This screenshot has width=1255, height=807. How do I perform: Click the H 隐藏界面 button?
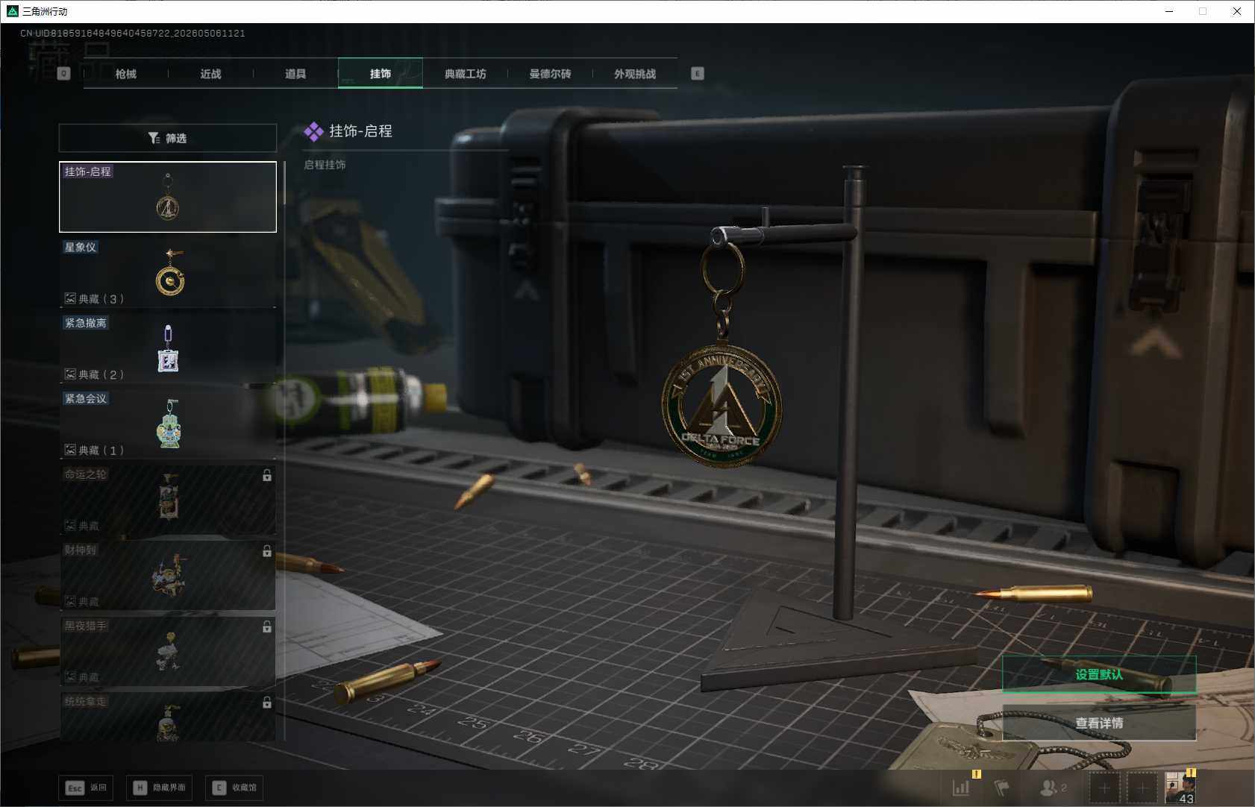(x=159, y=788)
